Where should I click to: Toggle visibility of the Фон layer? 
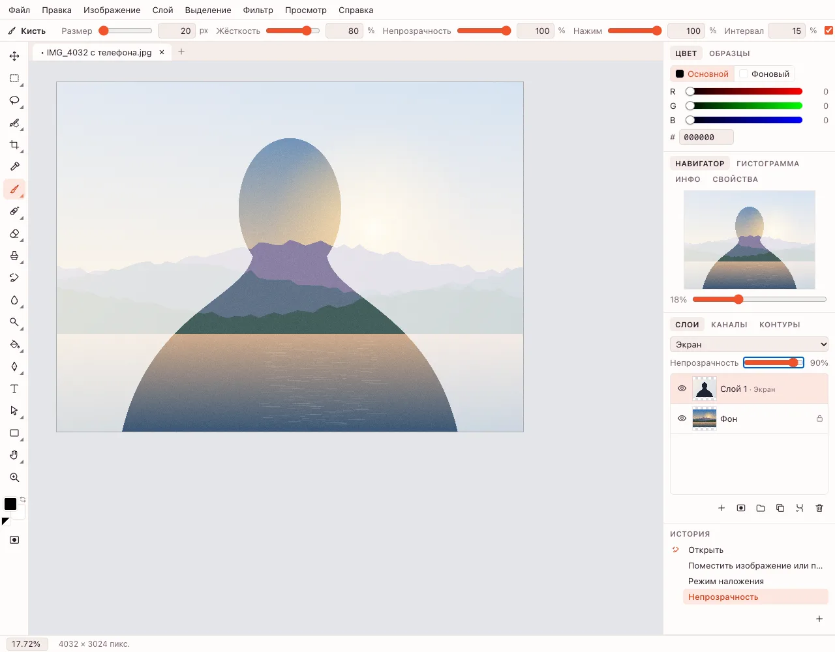click(x=682, y=419)
